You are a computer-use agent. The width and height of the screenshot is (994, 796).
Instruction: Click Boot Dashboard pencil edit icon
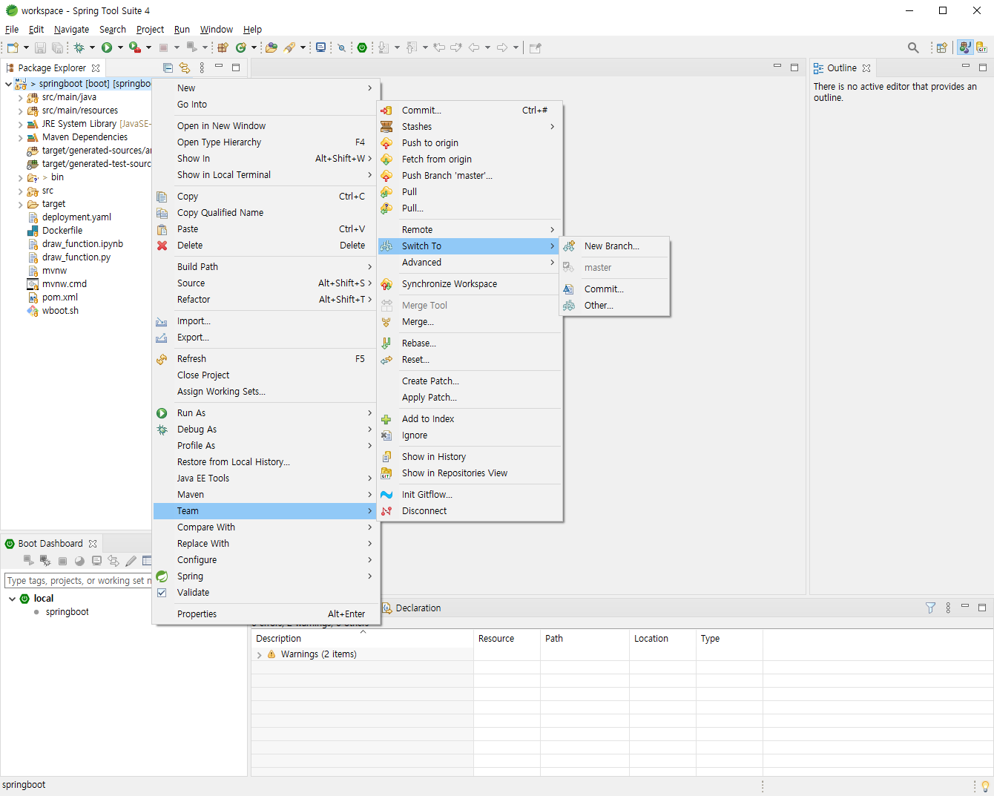pyautogui.click(x=131, y=561)
